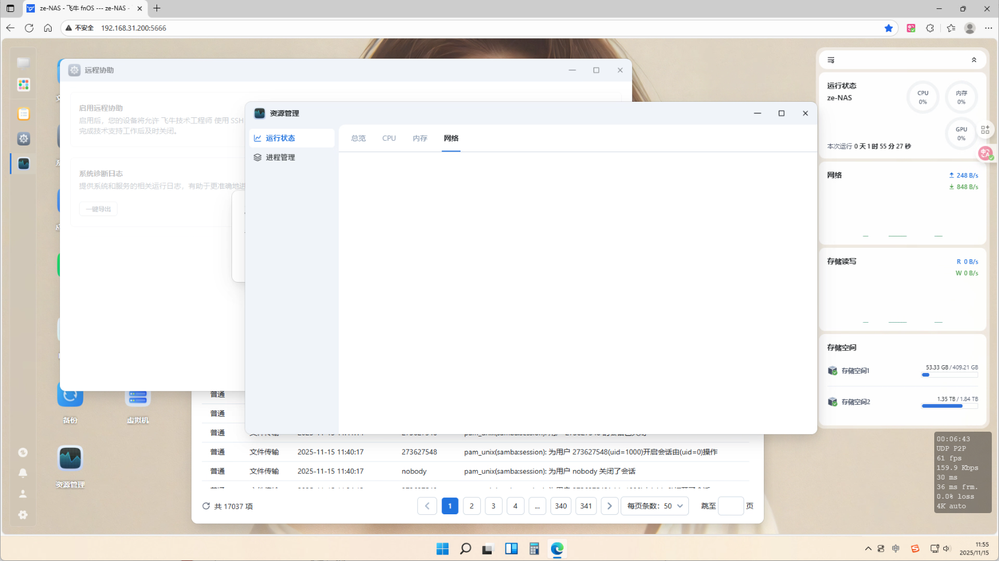Open the notification bell in the lower dock
The image size is (999, 561).
coord(23,473)
